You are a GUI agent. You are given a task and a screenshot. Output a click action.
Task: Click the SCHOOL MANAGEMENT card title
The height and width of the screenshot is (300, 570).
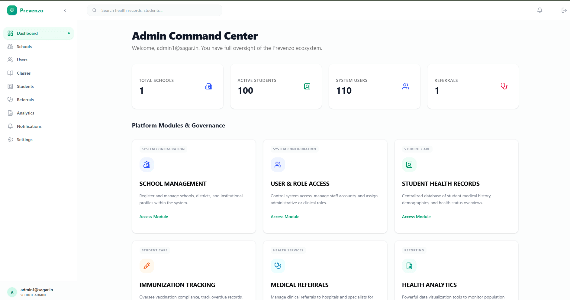pyautogui.click(x=173, y=184)
